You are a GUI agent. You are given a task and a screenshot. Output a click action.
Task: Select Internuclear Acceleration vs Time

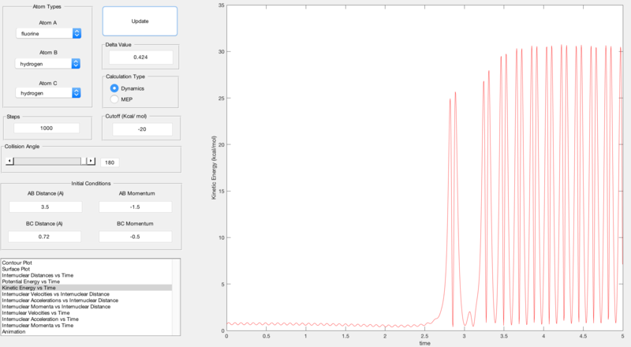pyautogui.click(x=40, y=319)
